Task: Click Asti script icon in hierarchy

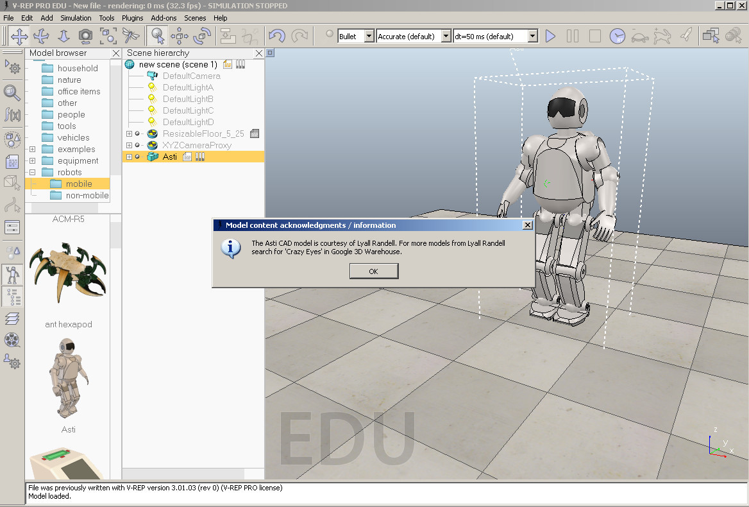Action: tap(187, 157)
